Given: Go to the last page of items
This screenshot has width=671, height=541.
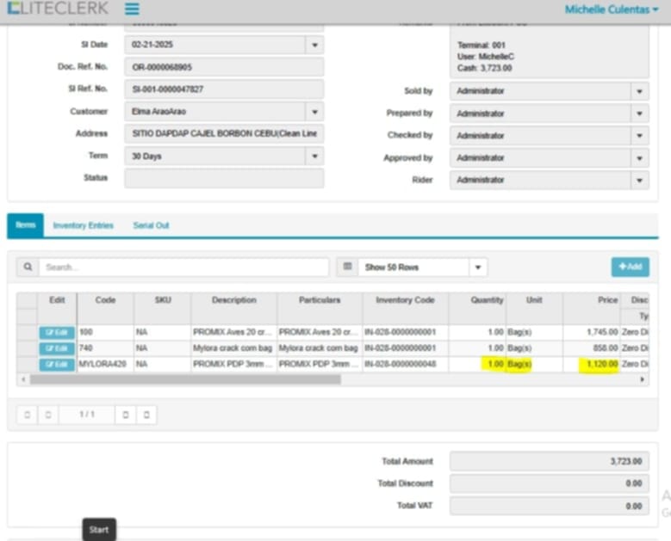Looking at the screenshot, I should (146, 415).
